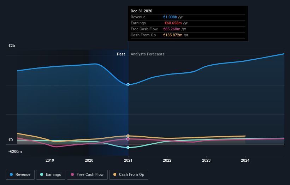Click the €85.268m free cash flow value

point(172,29)
